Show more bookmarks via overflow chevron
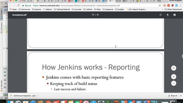 click(162, 9)
